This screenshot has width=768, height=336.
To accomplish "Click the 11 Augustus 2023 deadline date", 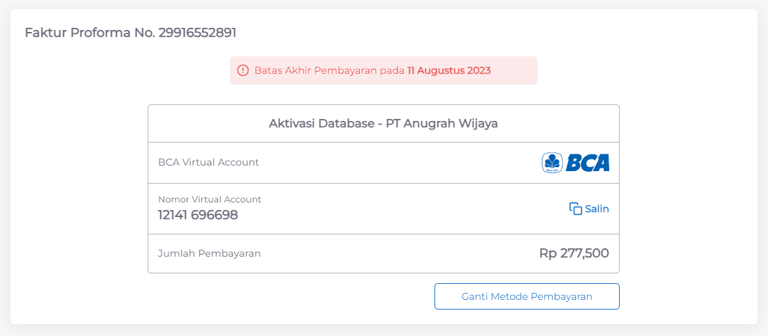I will [449, 70].
